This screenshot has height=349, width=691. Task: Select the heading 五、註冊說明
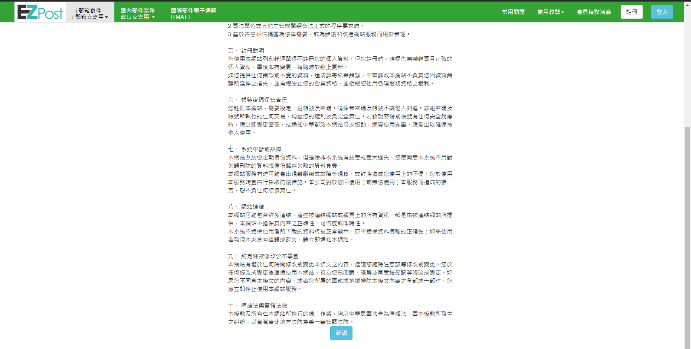tap(246, 51)
